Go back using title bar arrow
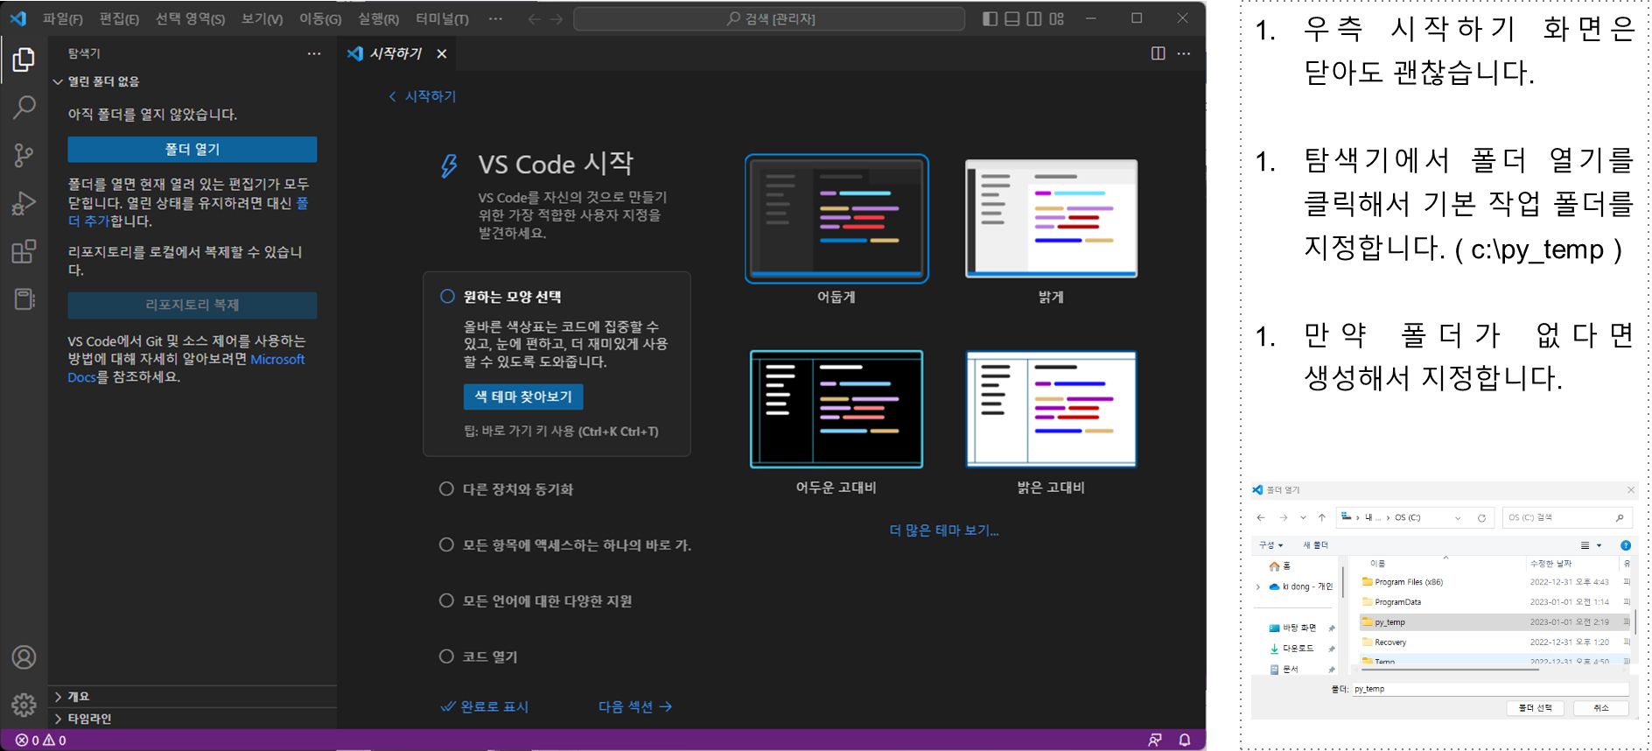 coord(534,18)
